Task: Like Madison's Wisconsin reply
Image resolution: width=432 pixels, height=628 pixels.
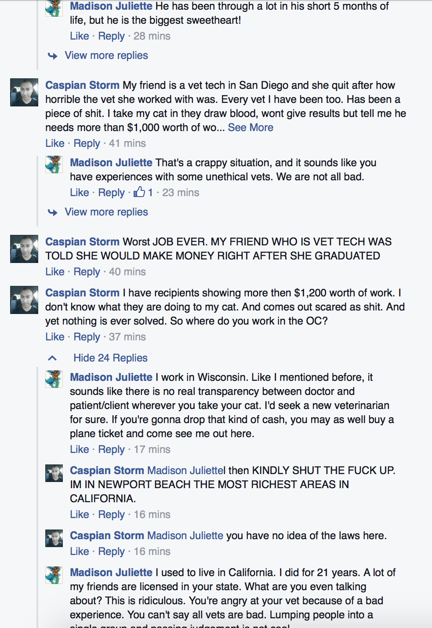Action: click(80, 449)
